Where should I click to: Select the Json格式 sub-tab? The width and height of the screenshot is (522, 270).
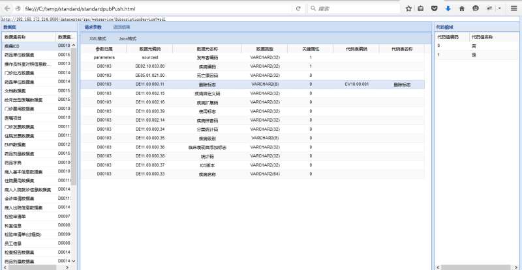(x=127, y=40)
